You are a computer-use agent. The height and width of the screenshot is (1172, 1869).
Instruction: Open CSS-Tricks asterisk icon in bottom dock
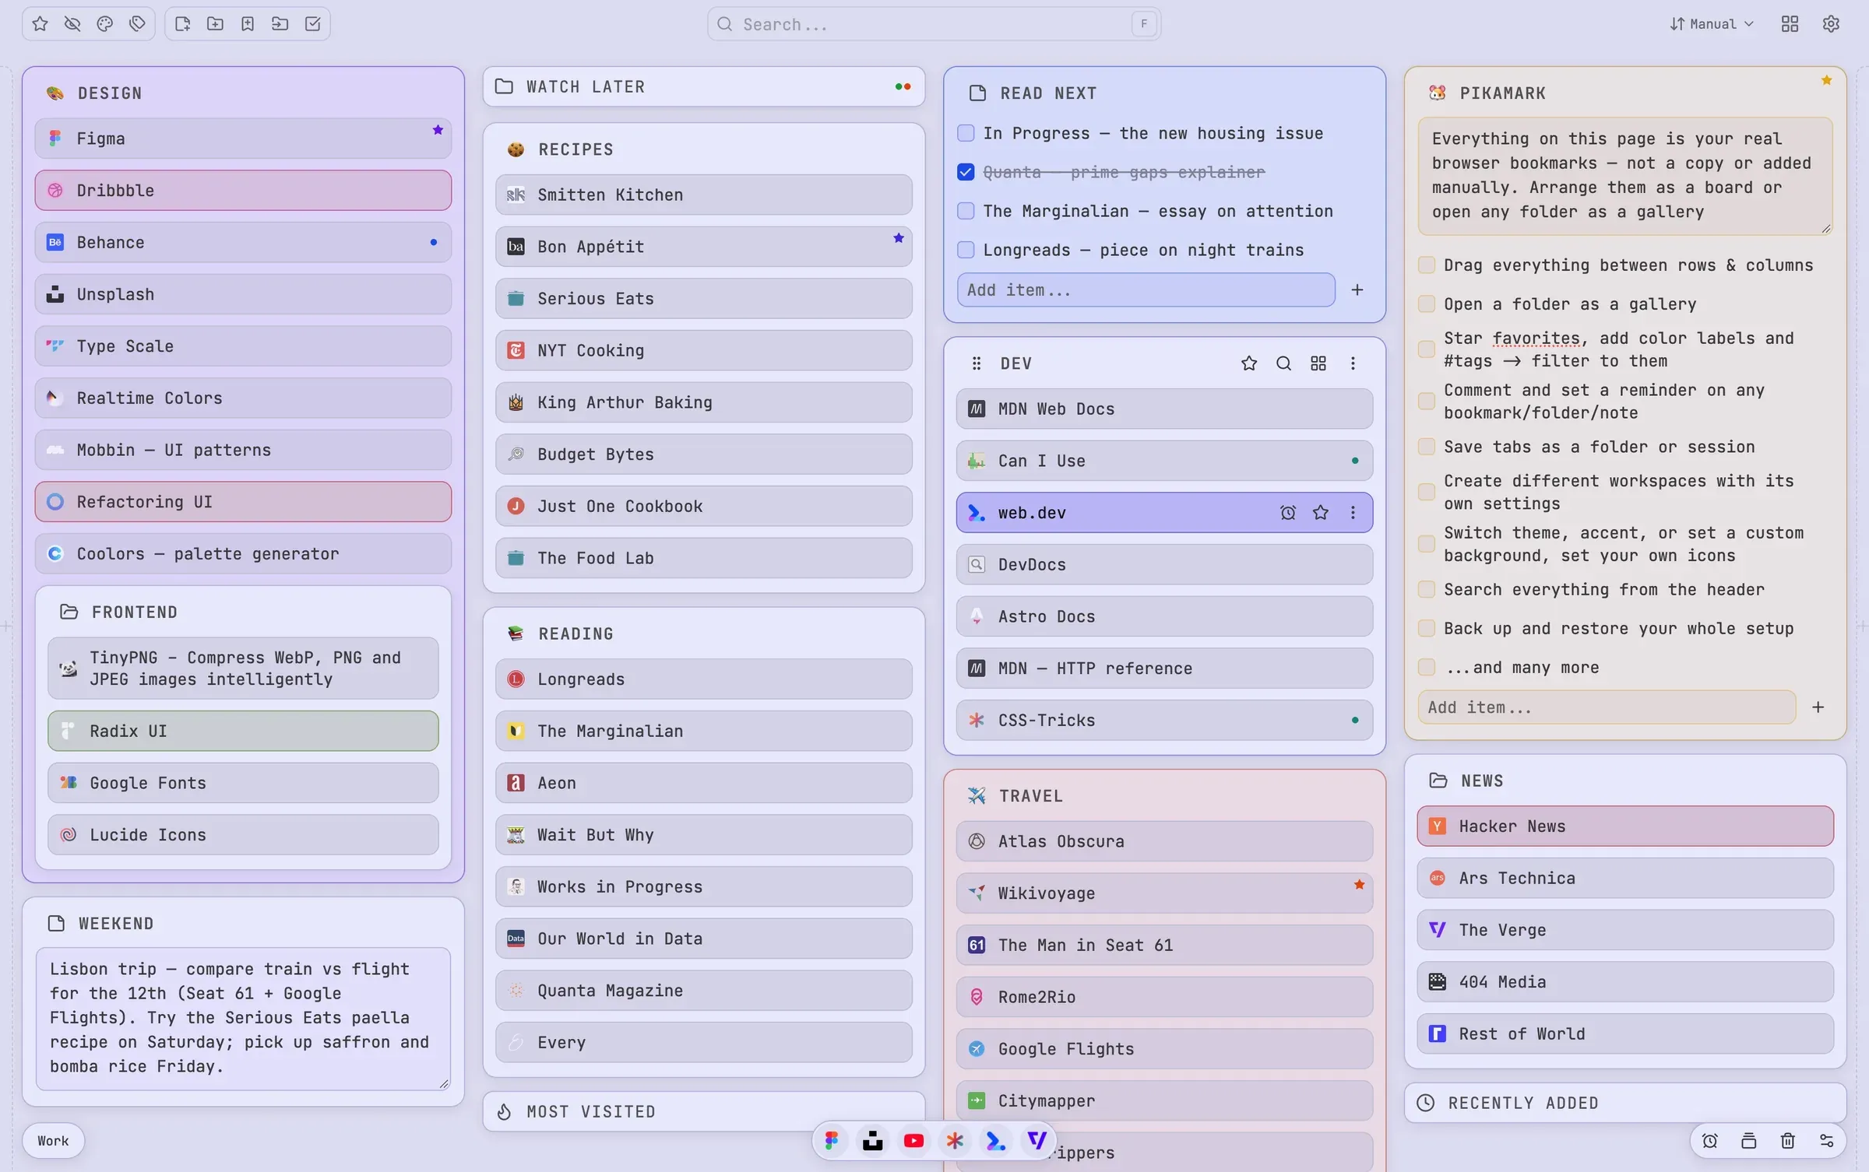(x=955, y=1141)
